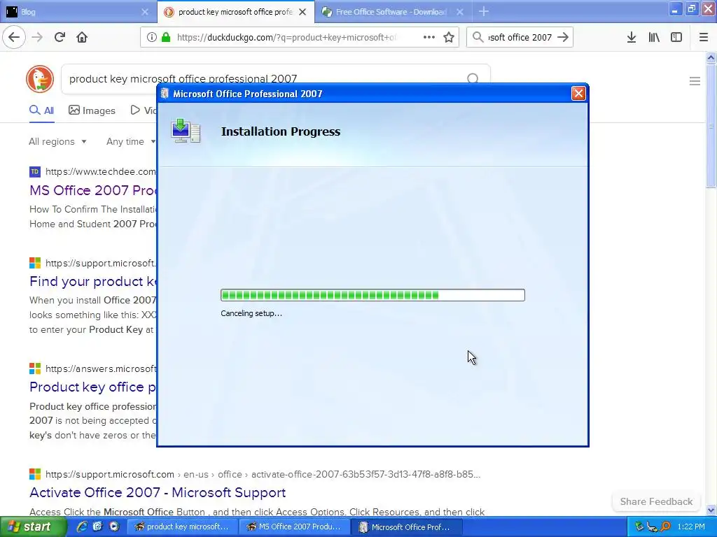Click the DuckDuckGo duck logo
This screenshot has height=537, width=717.
40,78
